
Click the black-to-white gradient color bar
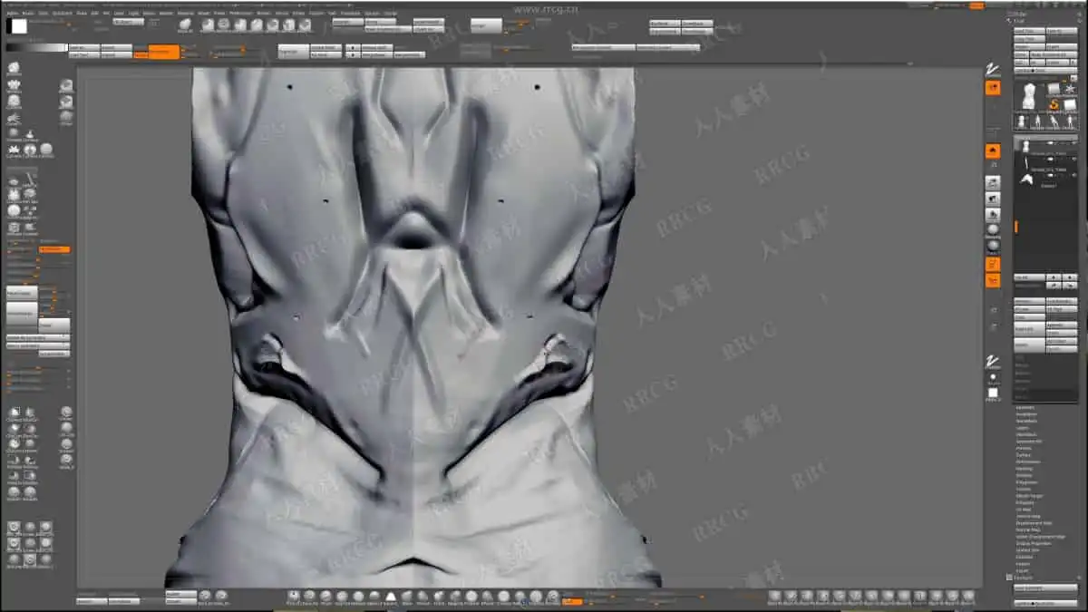(36, 47)
